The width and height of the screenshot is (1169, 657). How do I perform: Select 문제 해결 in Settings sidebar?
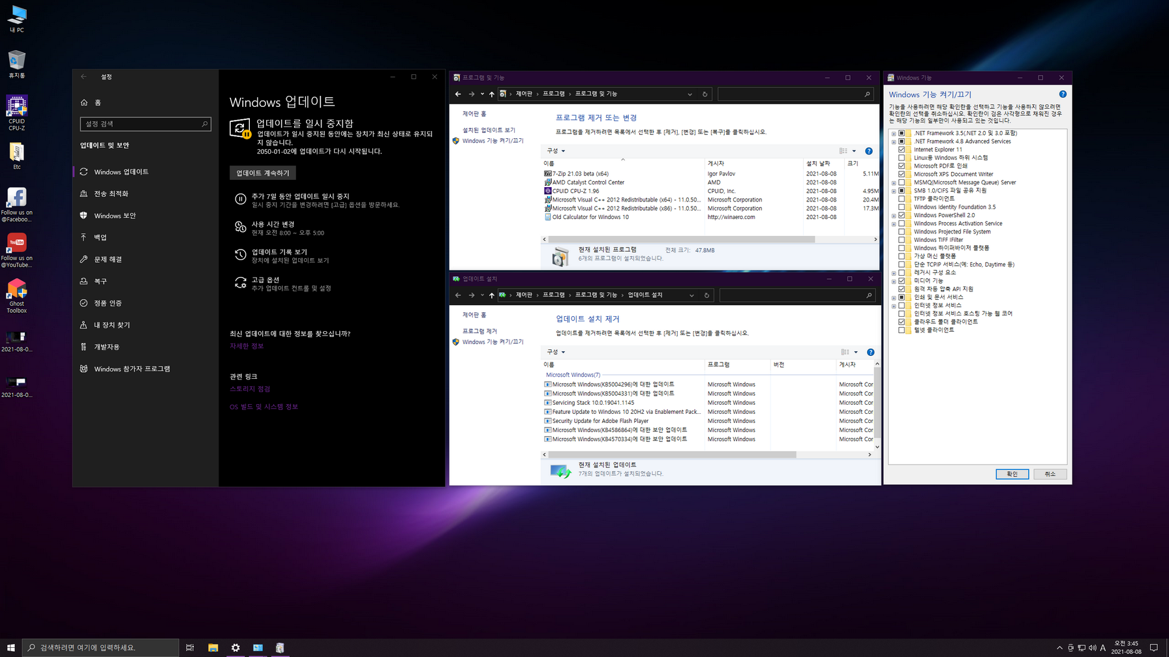tap(145, 259)
